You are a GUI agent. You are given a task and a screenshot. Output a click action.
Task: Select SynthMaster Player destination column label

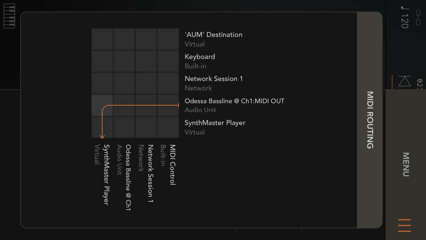click(102, 175)
